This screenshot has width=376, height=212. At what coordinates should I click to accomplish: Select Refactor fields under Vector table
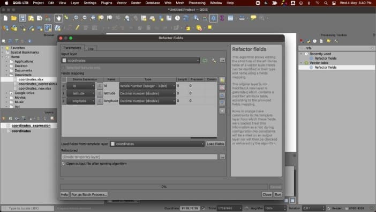coord(326,68)
